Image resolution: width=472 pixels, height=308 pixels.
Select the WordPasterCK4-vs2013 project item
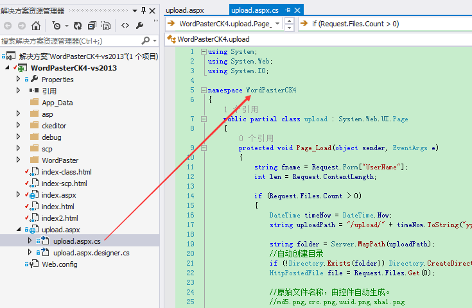coord(74,68)
